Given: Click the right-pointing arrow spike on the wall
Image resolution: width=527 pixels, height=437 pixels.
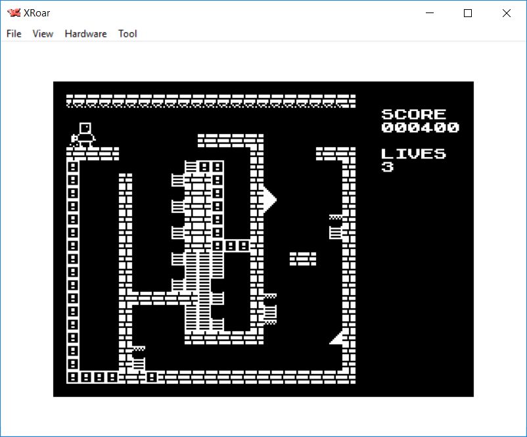Looking at the screenshot, I should [269, 199].
